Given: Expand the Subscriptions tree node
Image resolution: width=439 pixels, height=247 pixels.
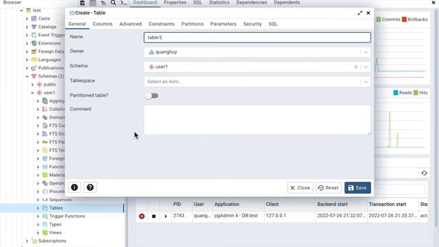Looking at the screenshot, I should click(27, 241).
